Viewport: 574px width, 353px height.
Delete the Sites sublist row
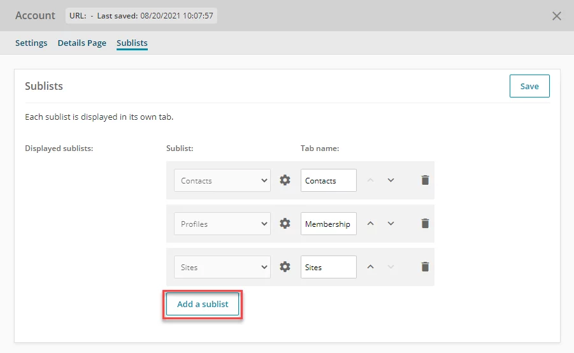click(425, 266)
